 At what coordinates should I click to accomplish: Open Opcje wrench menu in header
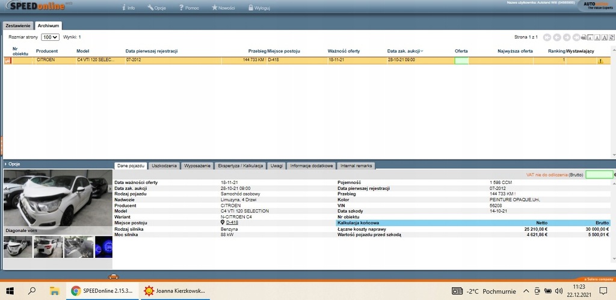[157, 8]
